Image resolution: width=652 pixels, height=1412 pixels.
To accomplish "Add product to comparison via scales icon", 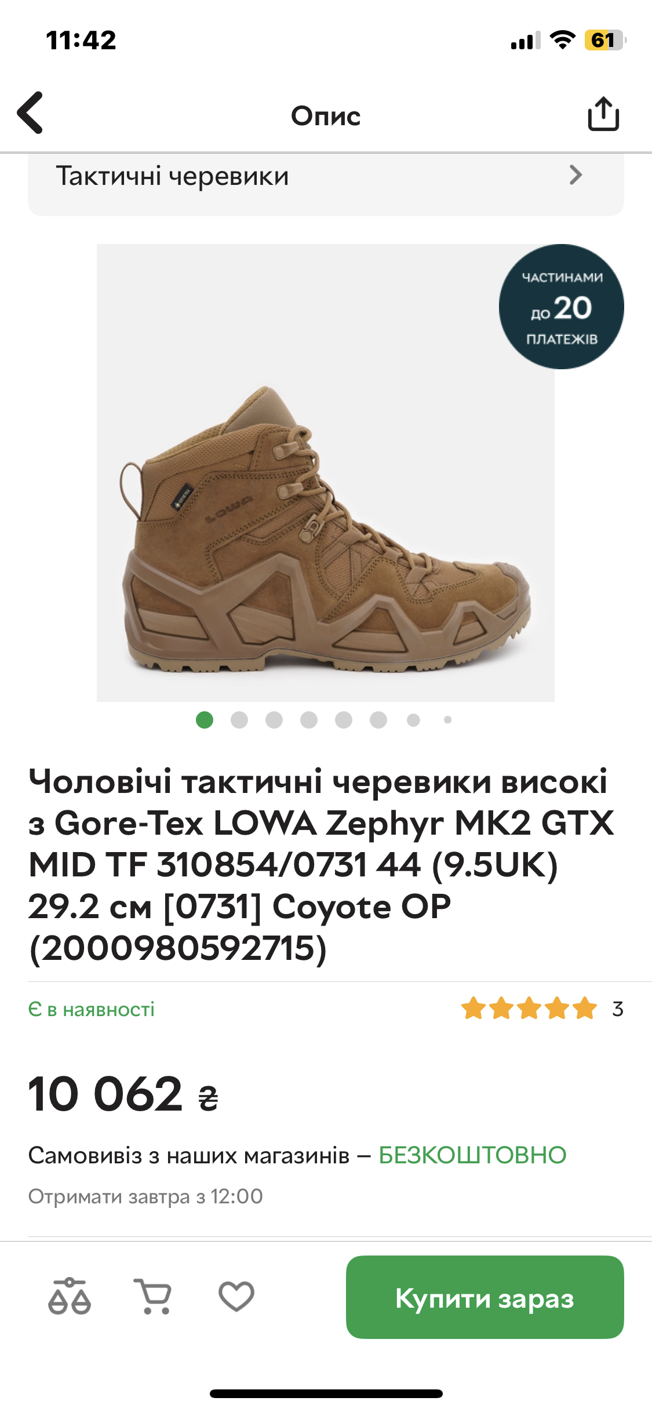I will [70, 1297].
